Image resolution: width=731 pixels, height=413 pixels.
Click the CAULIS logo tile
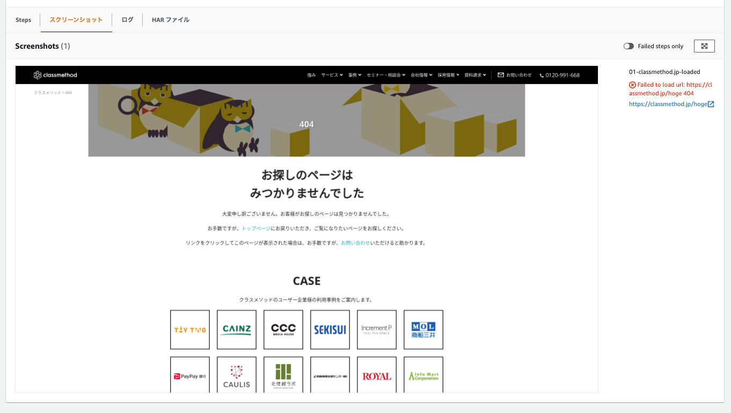[x=237, y=376]
